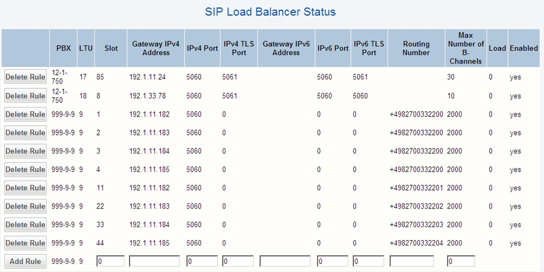Click the slot value 11
Viewport: 544px width, 272px height.
(x=100, y=188)
